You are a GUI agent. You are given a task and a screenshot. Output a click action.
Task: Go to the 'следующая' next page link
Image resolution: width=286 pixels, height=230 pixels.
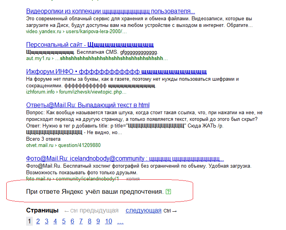pyautogui.click(x=144, y=211)
